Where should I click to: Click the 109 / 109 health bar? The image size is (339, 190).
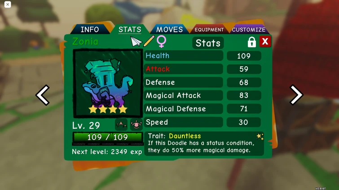108,137
